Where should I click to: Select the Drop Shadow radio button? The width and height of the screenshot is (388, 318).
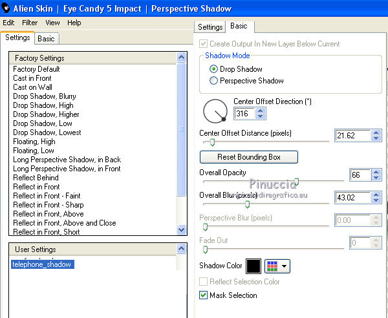[213, 69]
